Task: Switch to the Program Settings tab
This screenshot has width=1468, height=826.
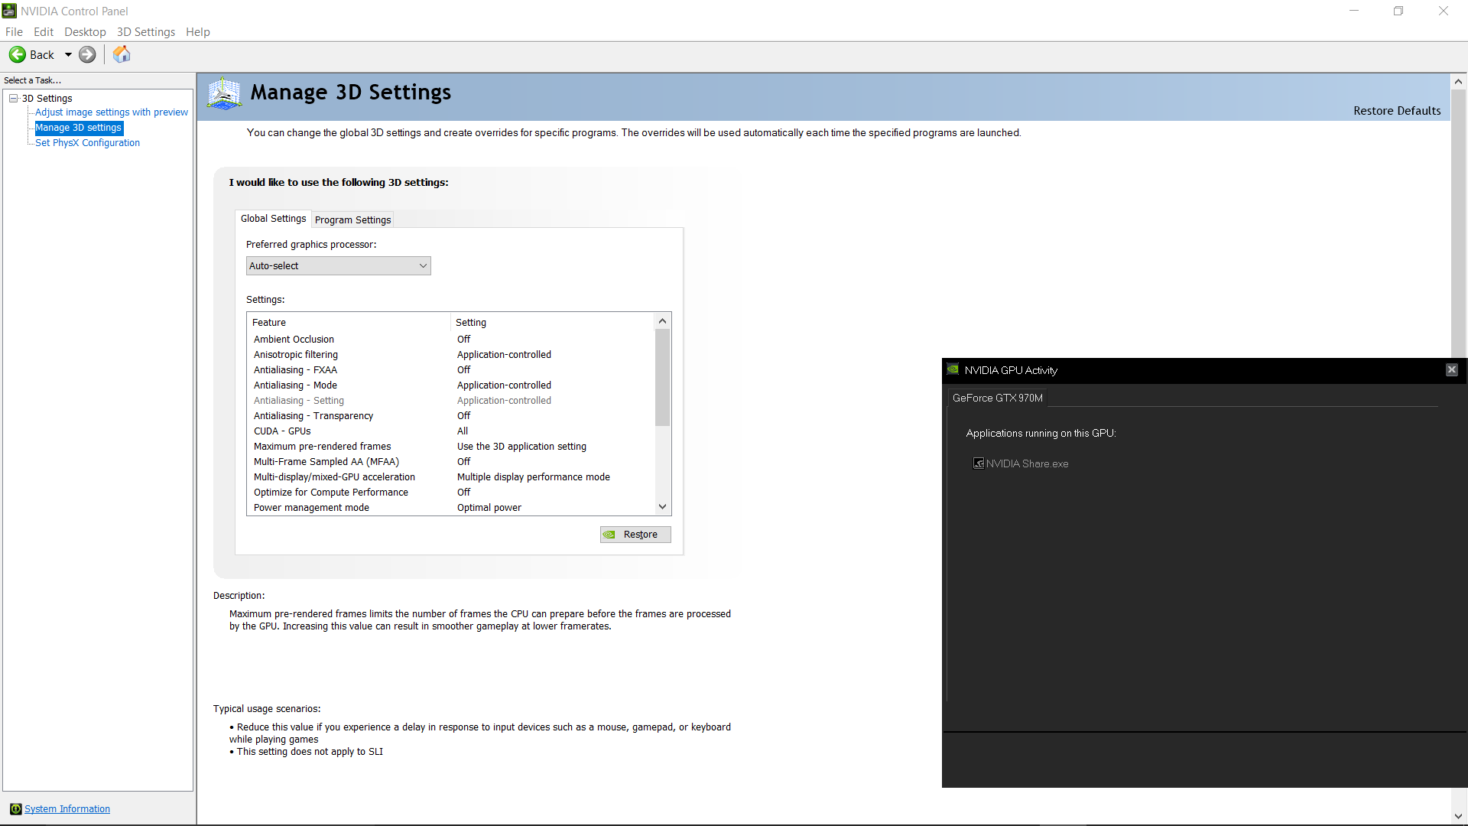Action: pos(352,220)
